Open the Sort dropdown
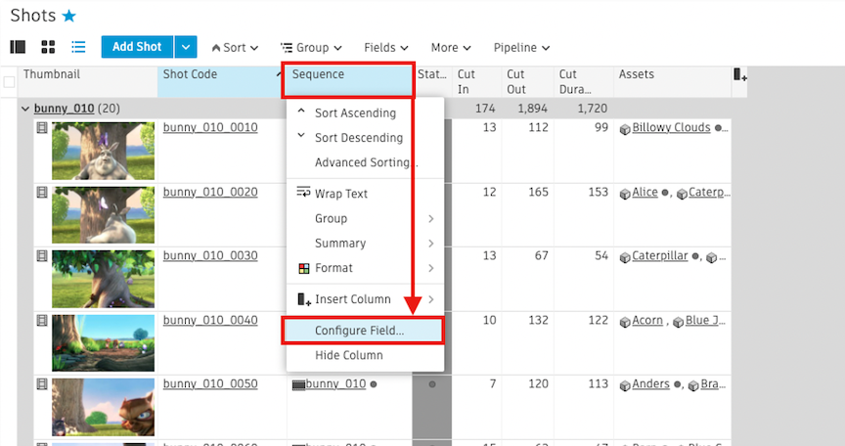This screenshot has width=845, height=446. pos(235,47)
